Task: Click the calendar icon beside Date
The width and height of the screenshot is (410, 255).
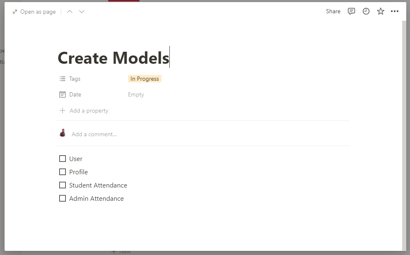Action: [62, 94]
